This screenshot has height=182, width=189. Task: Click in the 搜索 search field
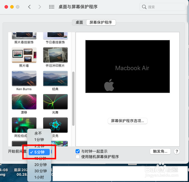click(162, 7)
